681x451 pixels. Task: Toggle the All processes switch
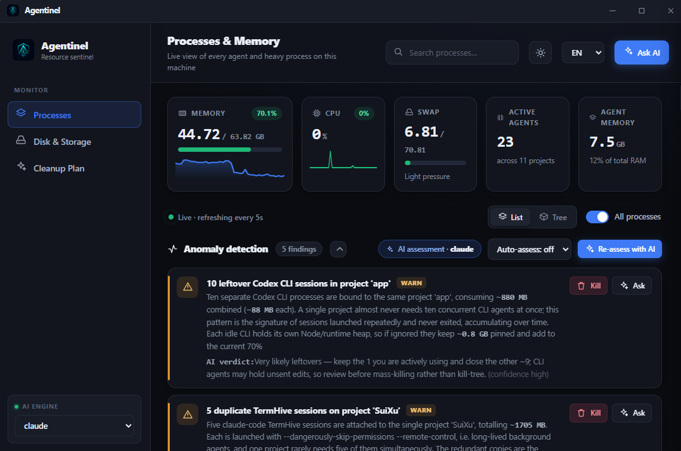click(x=597, y=217)
